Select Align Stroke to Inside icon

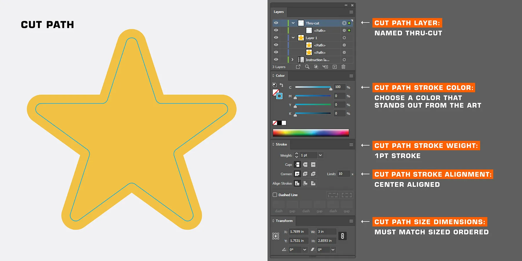coord(305,183)
